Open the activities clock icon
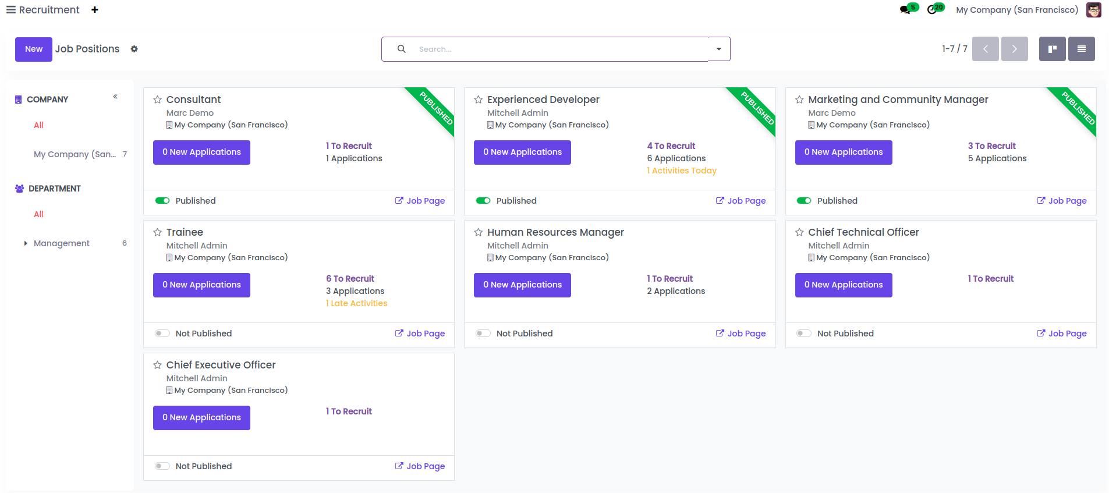This screenshot has height=493, width=1109. [x=932, y=10]
